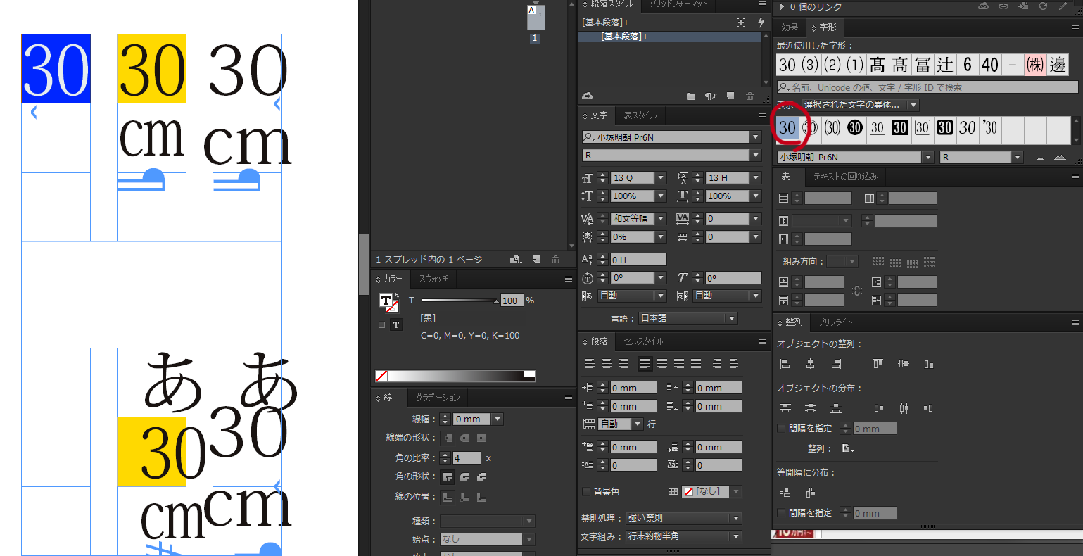
Task: Click create new page icon in pages panel
Action: click(x=536, y=260)
